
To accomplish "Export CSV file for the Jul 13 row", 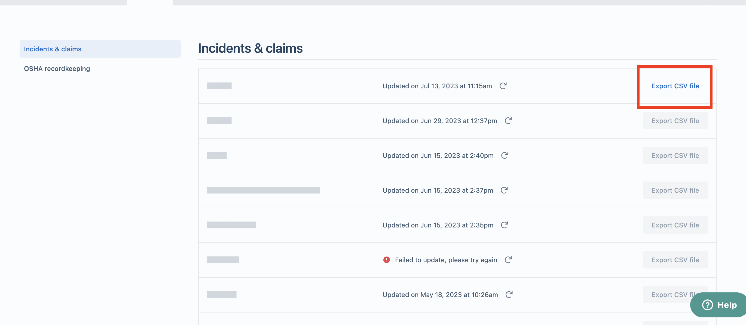I will (675, 86).
